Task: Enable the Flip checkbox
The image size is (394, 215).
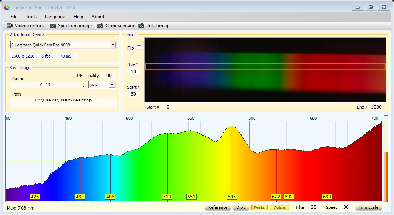Action: pyautogui.click(x=139, y=48)
